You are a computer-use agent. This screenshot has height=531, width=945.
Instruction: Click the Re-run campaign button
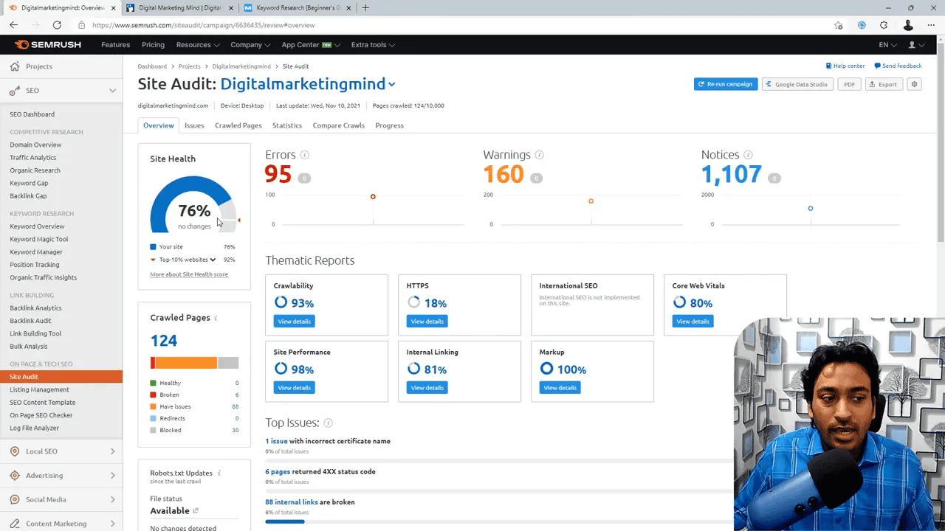[725, 84]
